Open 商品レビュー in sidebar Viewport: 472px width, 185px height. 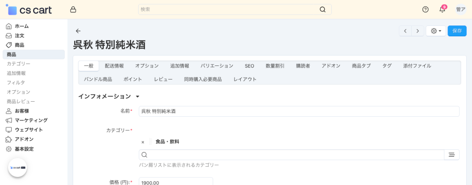click(21, 102)
